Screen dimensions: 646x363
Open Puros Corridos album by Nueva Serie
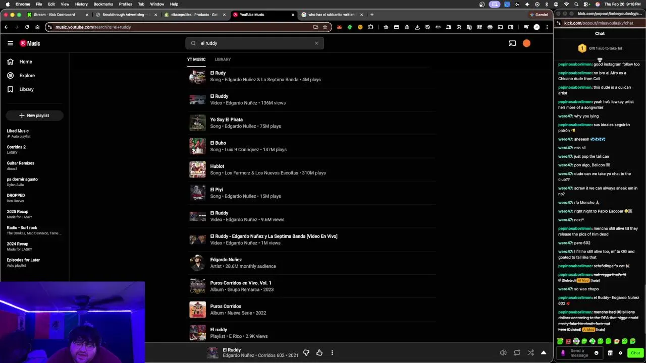pyautogui.click(x=312, y=310)
